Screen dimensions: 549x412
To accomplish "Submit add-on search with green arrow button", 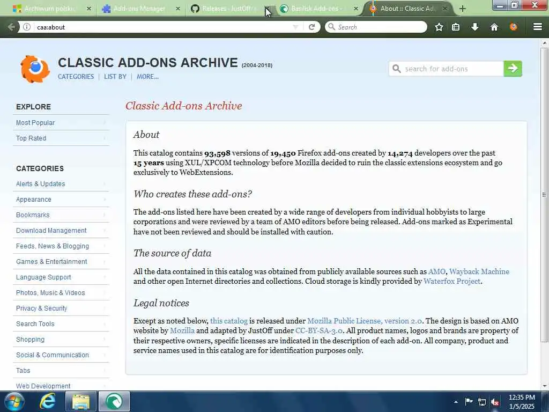I will click(513, 69).
